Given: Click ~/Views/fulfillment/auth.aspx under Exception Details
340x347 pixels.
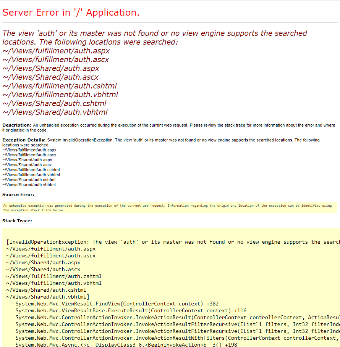Looking at the screenshot, I should pos(29,150).
